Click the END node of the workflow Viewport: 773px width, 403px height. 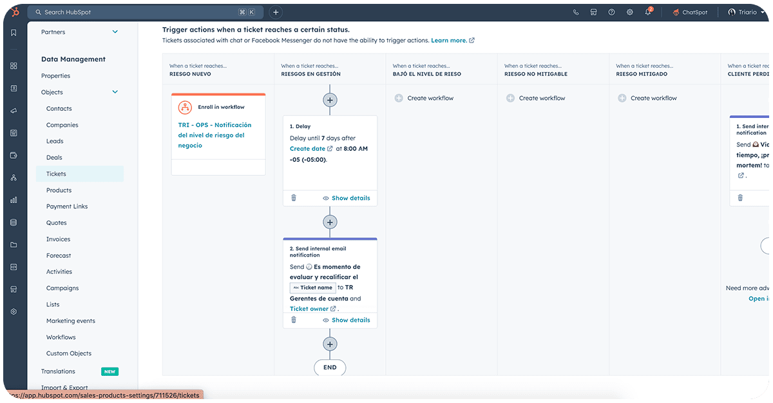(330, 368)
